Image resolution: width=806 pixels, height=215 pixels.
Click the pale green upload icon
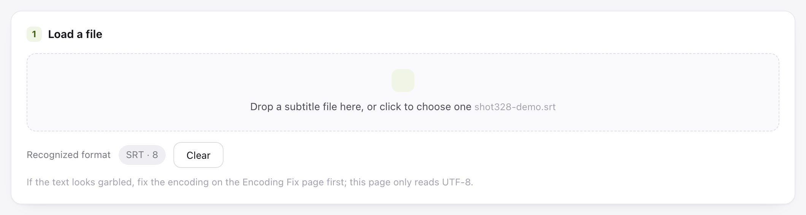tap(403, 80)
